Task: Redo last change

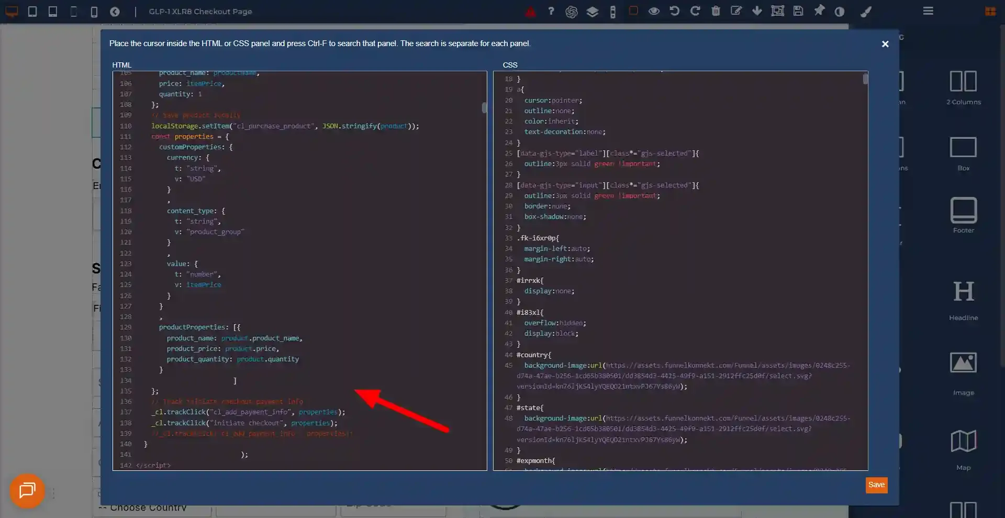Action: [x=695, y=11]
